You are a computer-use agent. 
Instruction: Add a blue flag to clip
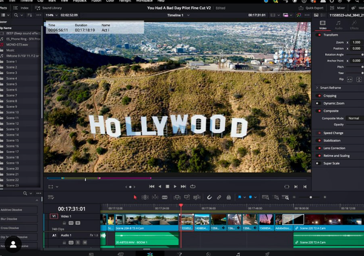[x=240, y=197]
